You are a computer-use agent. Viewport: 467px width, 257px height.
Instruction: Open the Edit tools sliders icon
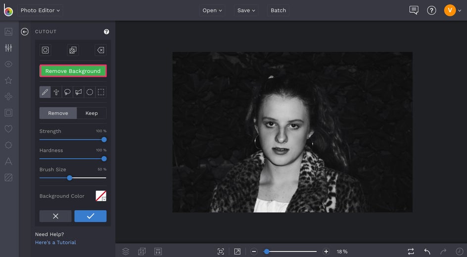(x=8, y=47)
